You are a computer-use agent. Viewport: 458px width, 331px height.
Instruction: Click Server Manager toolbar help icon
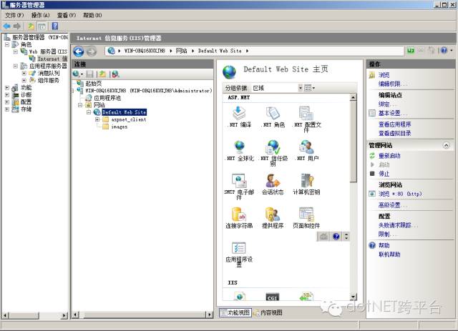[x=54, y=26]
